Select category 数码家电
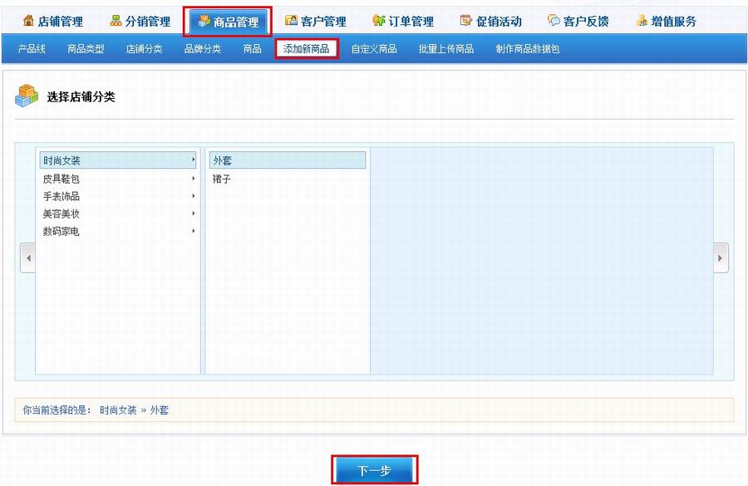The image size is (748, 486). (x=118, y=231)
